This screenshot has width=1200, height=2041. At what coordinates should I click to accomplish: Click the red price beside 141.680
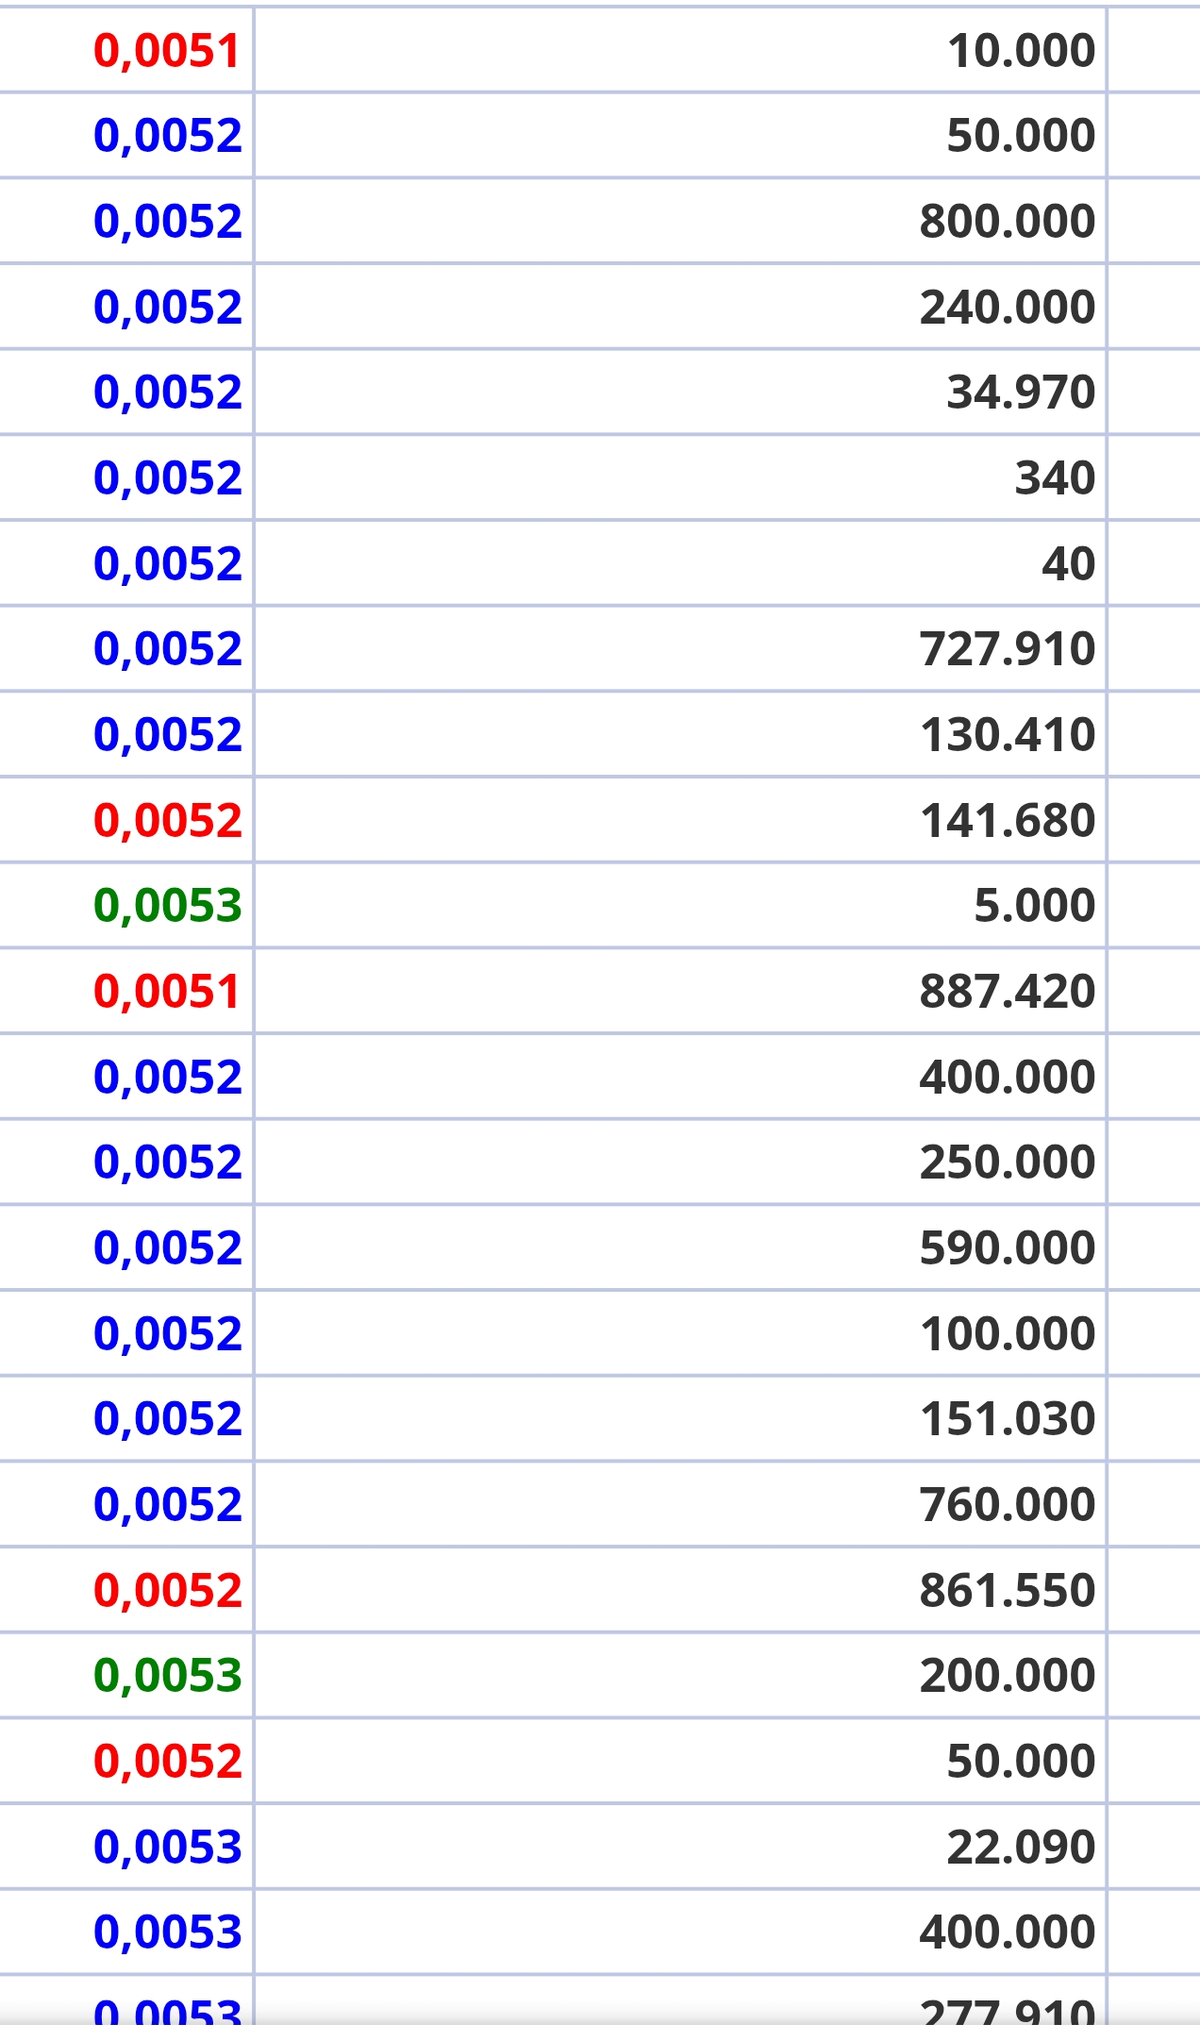168,820
